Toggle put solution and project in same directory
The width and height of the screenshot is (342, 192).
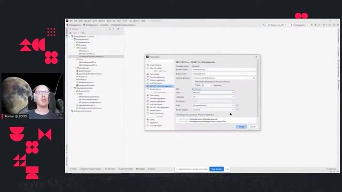point(193,82)
